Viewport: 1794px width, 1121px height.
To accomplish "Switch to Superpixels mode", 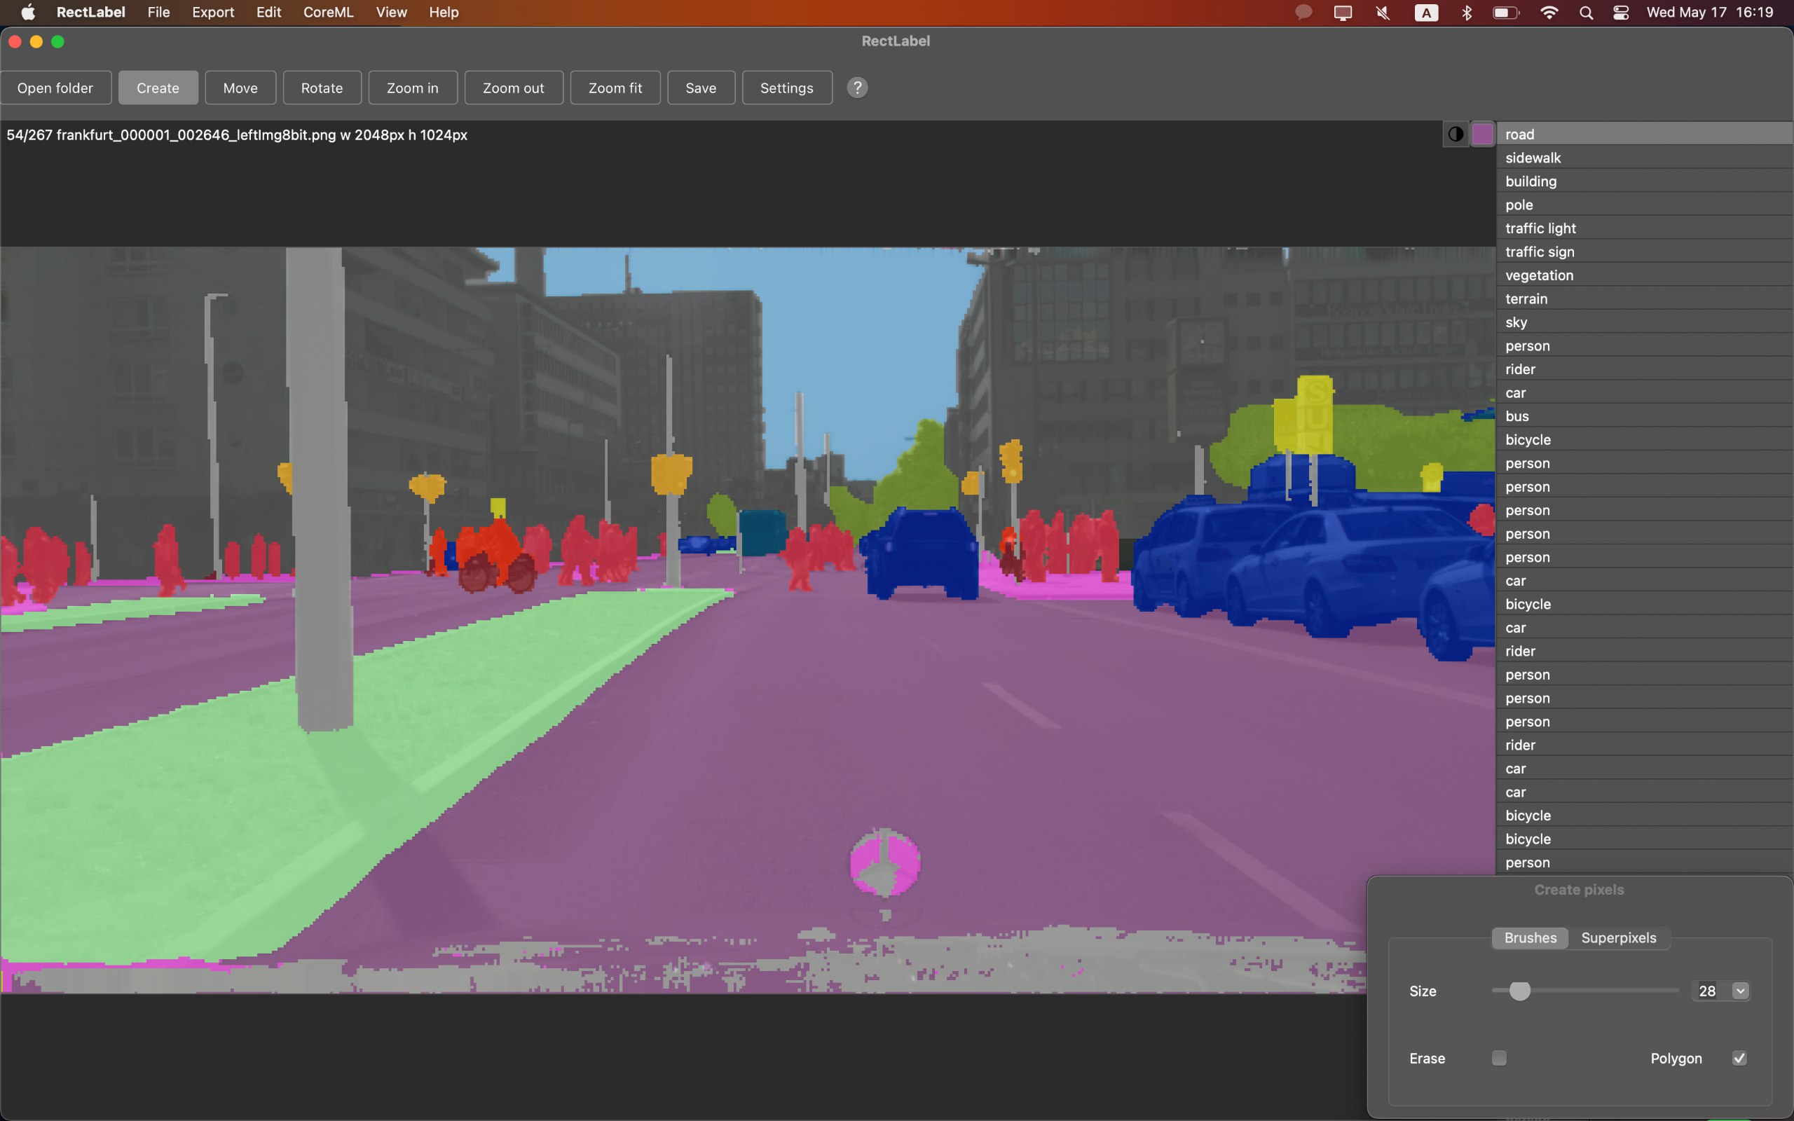I will [x=1618, y=938].
